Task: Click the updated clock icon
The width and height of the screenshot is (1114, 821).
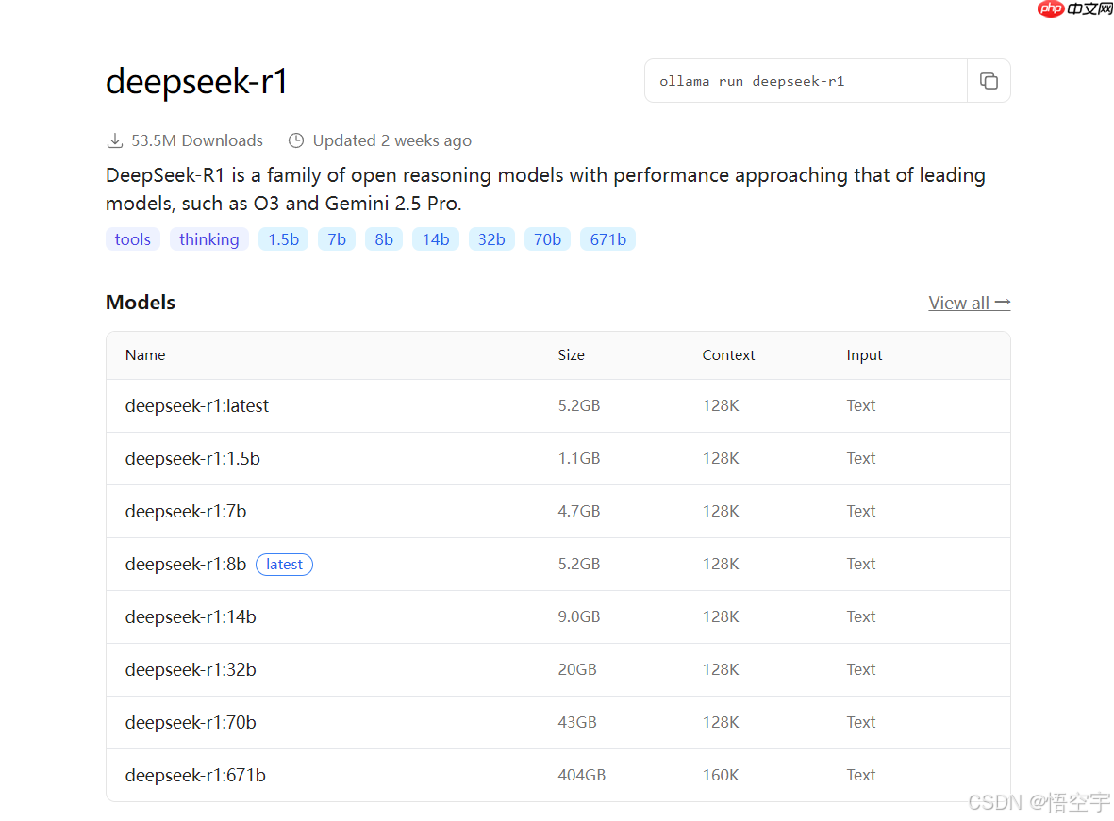Action: click(x=296, y=141)
